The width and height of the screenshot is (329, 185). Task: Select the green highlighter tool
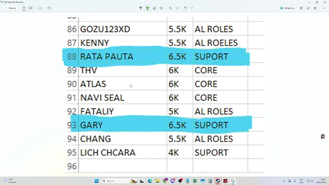[148, 8]
